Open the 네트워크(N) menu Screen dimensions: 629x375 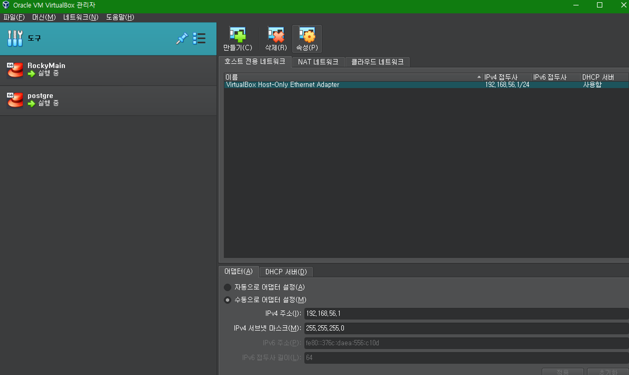click(x=81, y=17)
